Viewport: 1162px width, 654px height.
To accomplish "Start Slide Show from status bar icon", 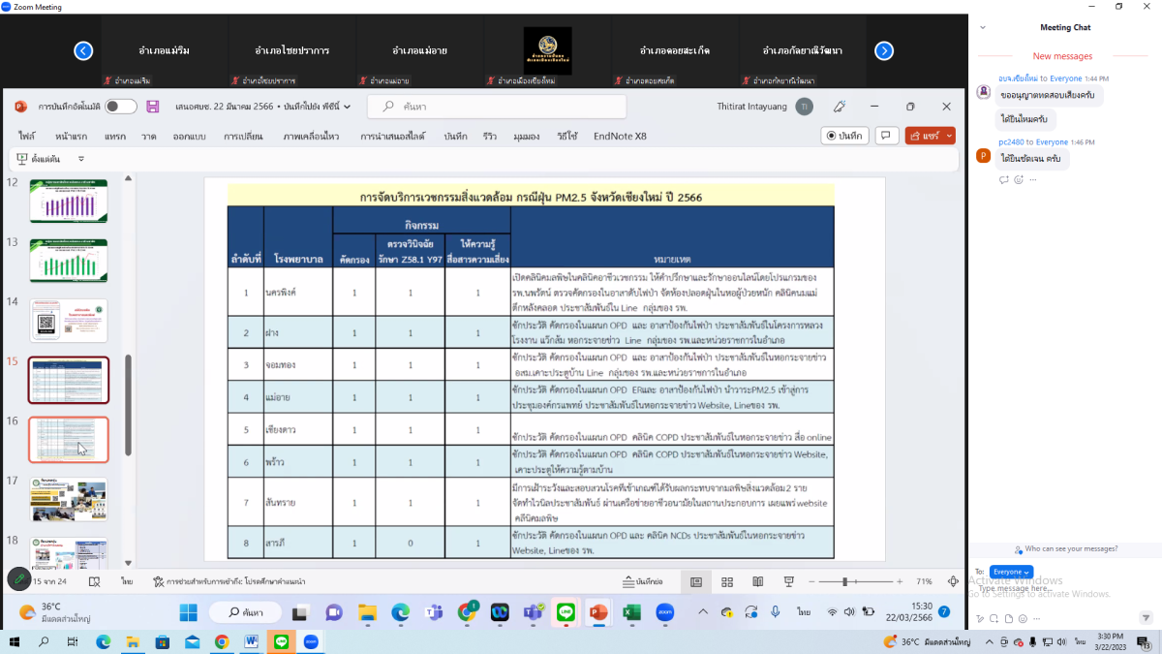I will [x=789, y=581].
